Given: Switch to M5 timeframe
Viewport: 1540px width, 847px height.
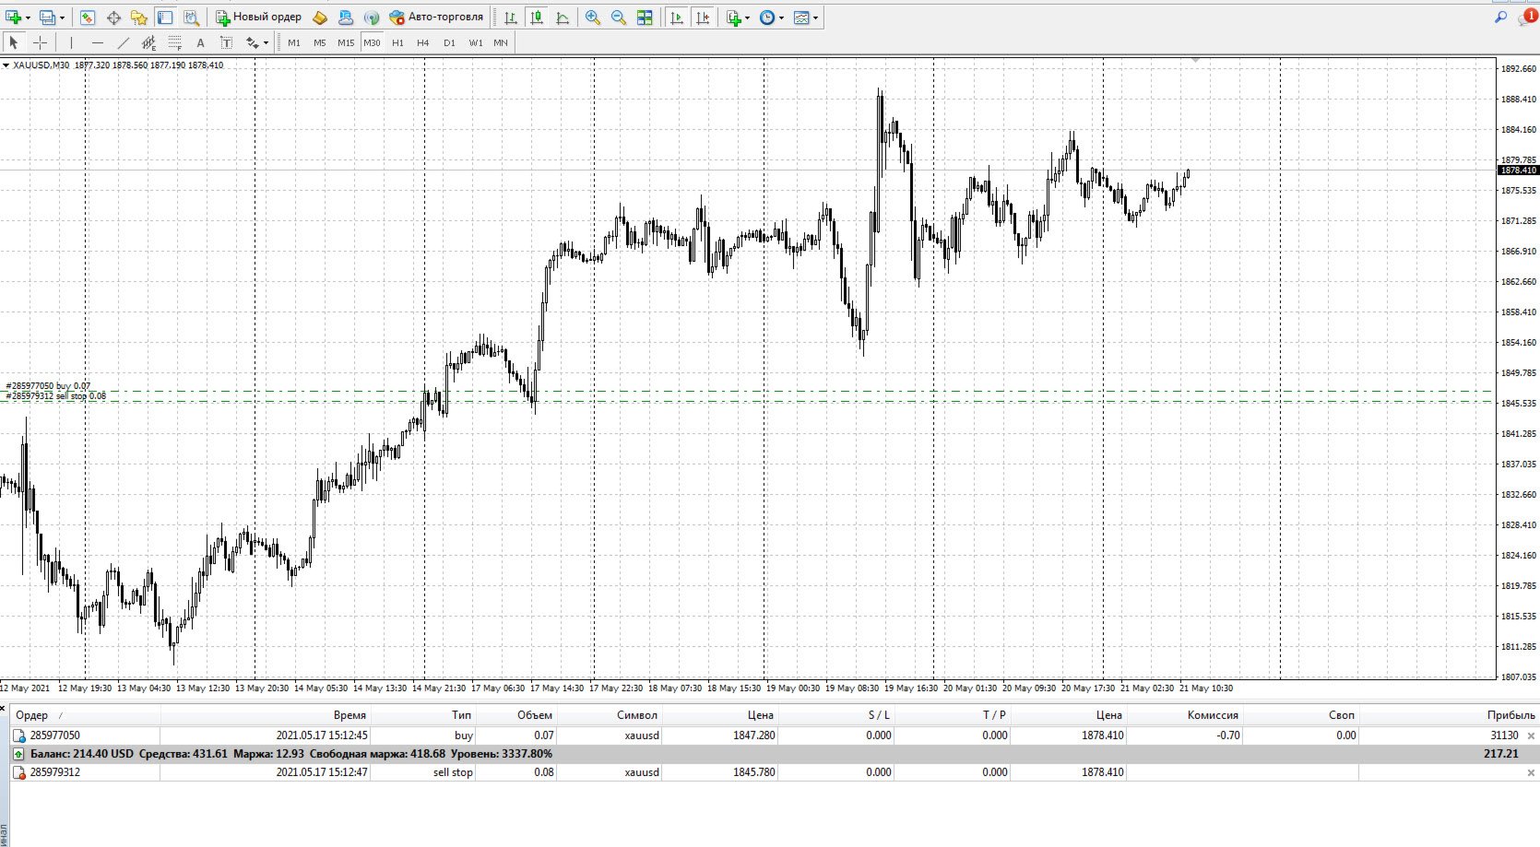Looking at the screenshot, I should [319, 42].
